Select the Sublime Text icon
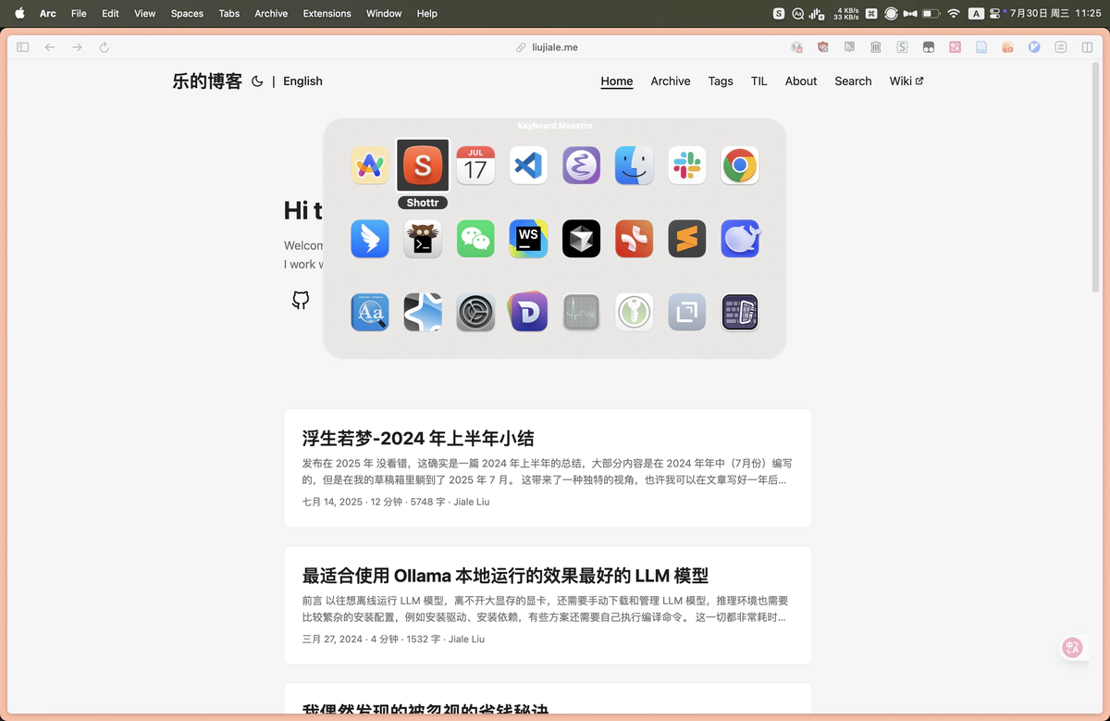1110x721 pixels. (686, 239)
